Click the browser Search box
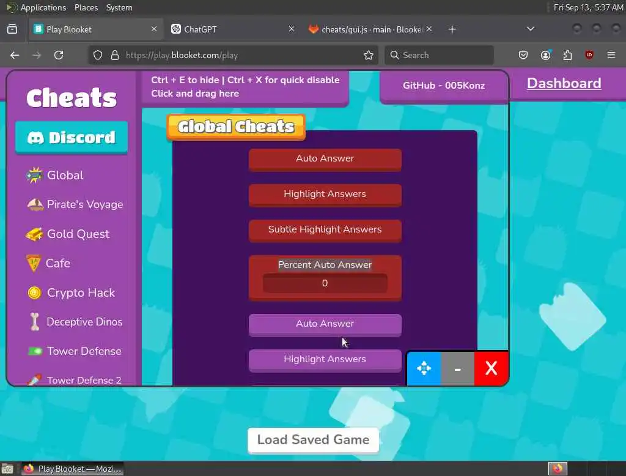Screen dimensions: 626x476 coord(439,55)
